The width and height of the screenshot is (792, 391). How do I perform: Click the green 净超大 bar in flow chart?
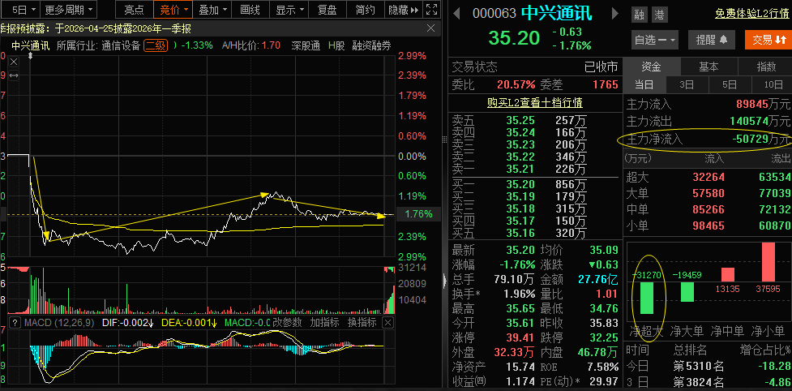pyautogui.click(x=647, y=298)
